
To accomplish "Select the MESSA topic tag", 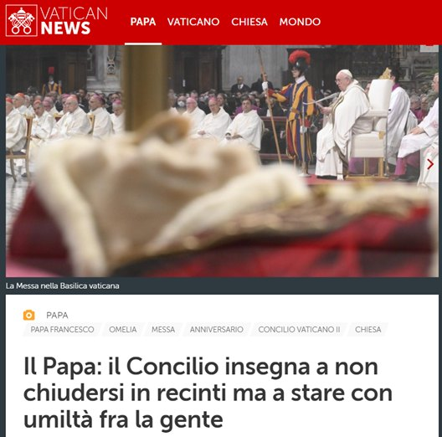I will 163,329.
